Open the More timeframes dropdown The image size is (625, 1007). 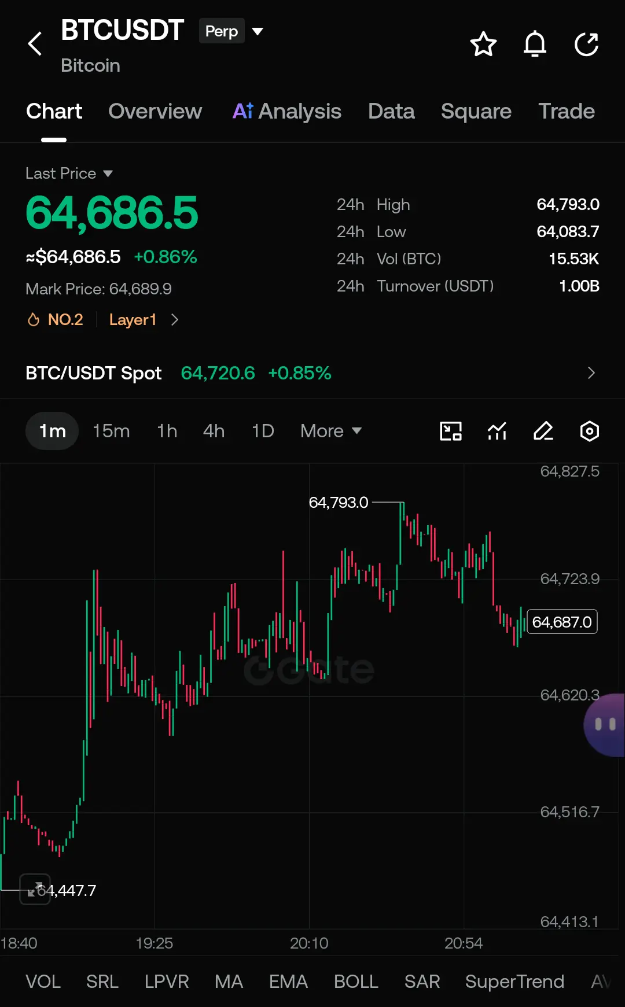coord(331,431)
